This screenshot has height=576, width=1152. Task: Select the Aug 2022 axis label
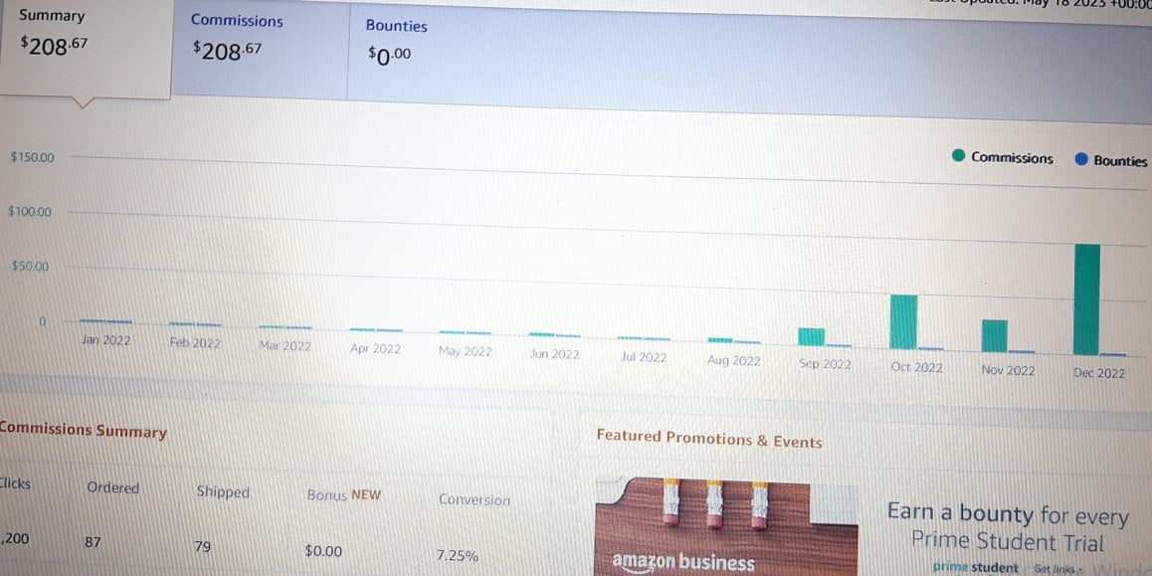[x=733, y=361]
